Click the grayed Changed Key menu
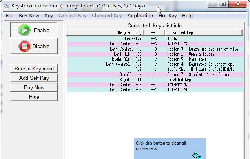 point(107,16)
